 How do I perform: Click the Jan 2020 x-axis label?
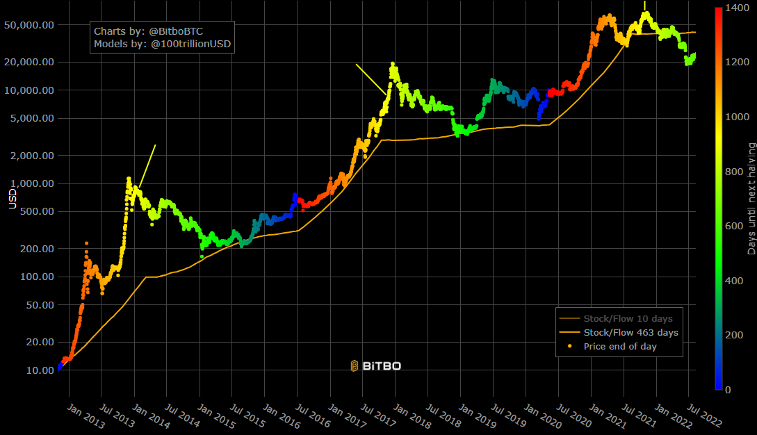coord(543,416)
